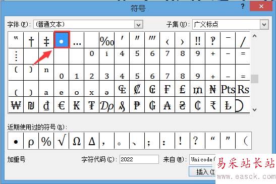Open the 字体 font dropdown

click(x=139, y=25)
